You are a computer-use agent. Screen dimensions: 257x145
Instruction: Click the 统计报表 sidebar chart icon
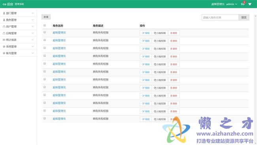click(x=4, y=40)
